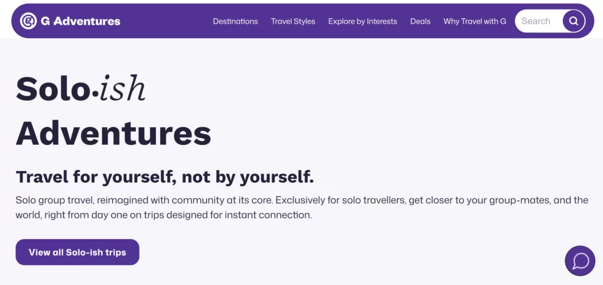
Task: Open the chat bubble widget
Action: [x=580, y=261]
